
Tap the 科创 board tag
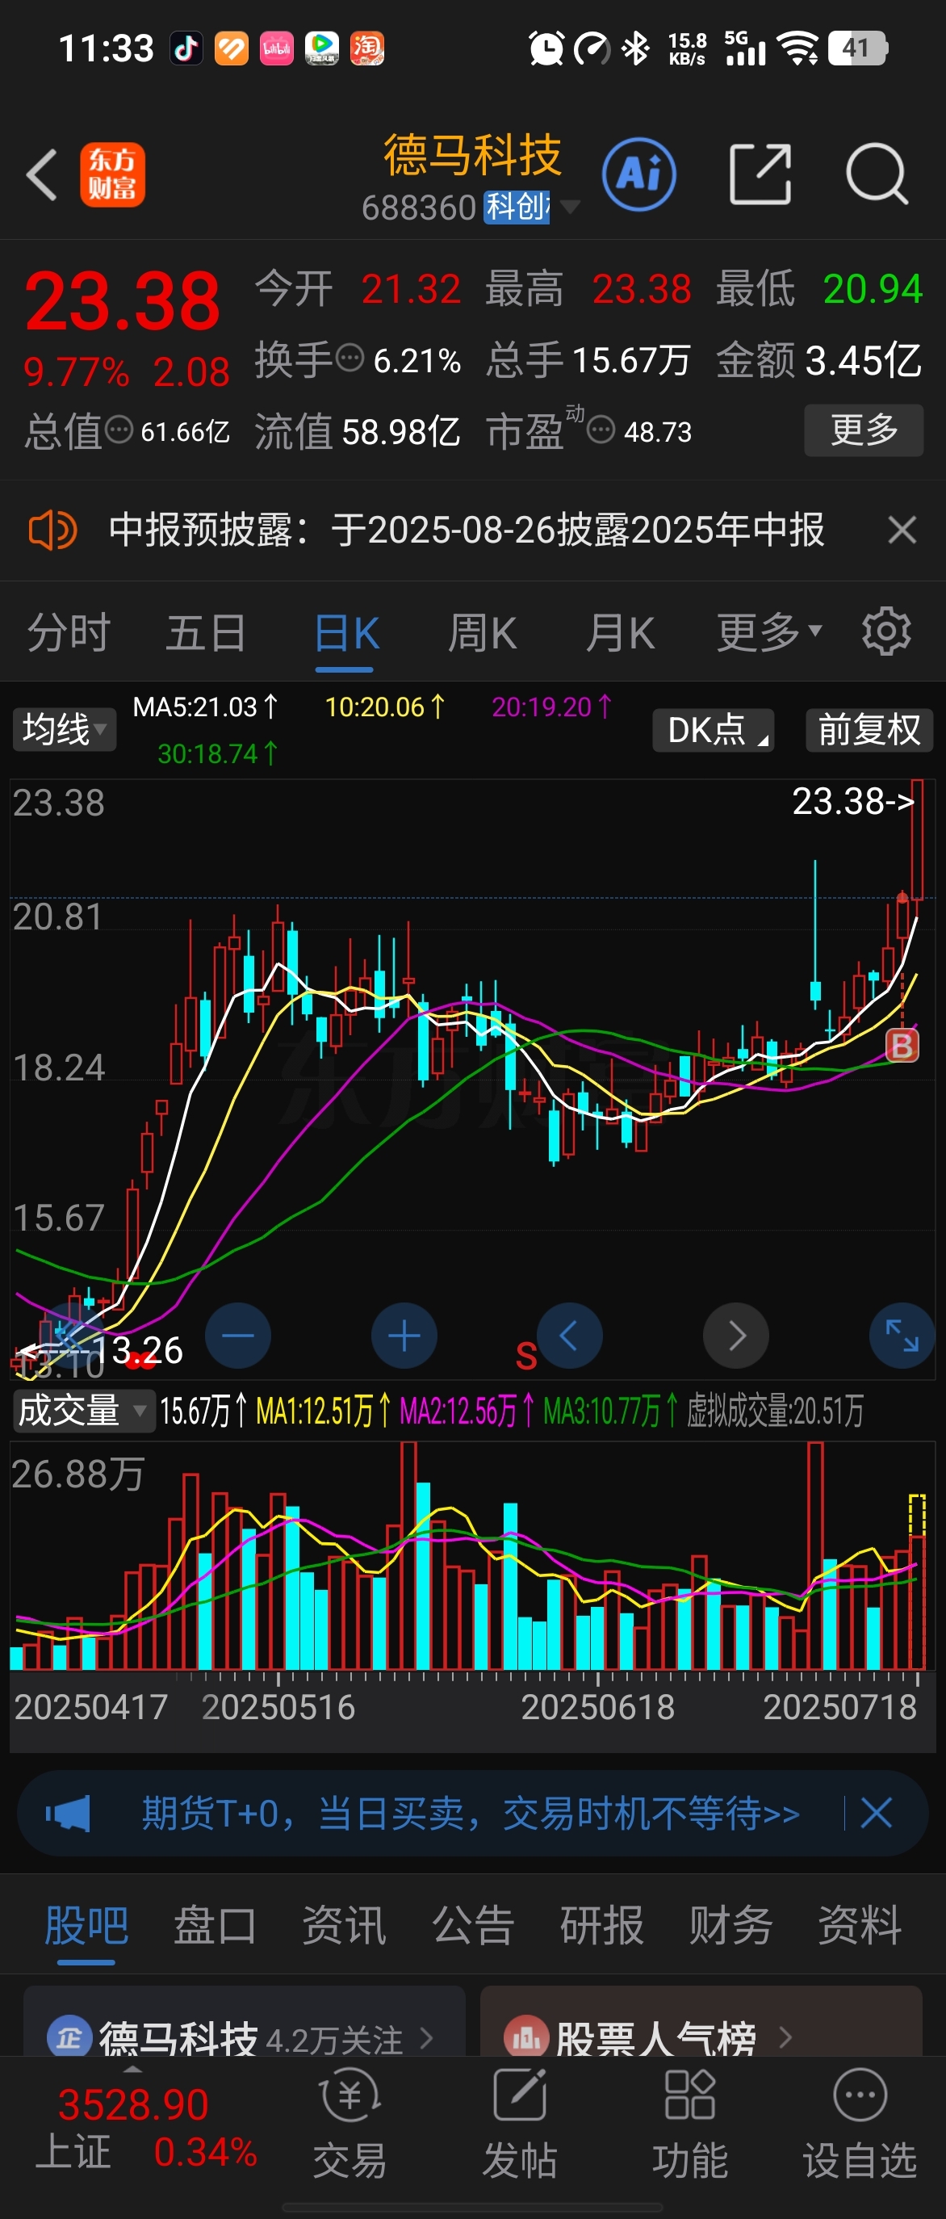pos(517,207)
